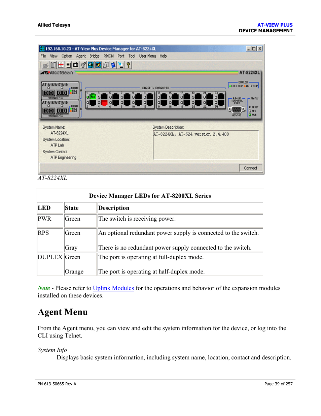
Task: Select green port 1 on the switch
Action: coord(93,97)
